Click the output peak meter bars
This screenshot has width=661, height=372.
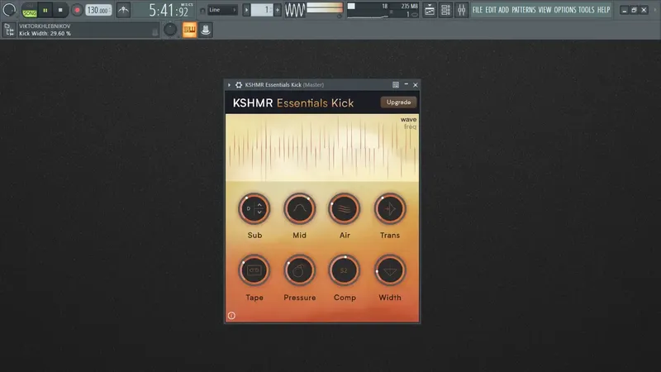pos(325,7)
